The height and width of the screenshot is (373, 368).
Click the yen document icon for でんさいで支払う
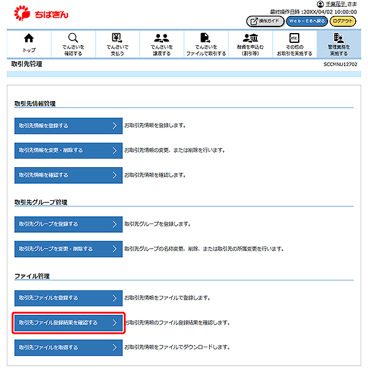(117, 38)
